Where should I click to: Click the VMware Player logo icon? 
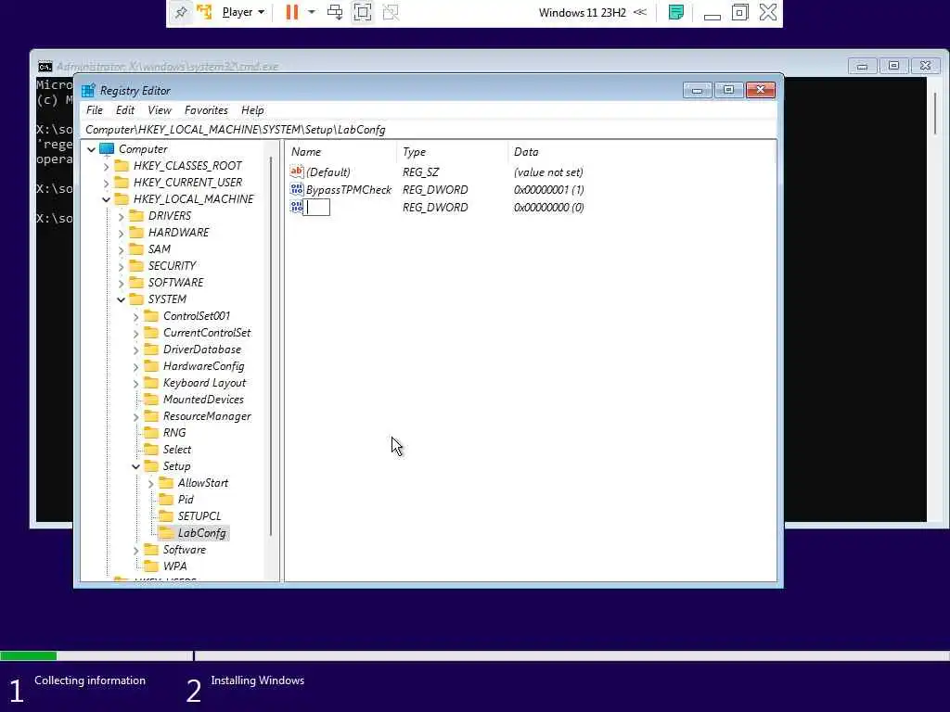204,12
